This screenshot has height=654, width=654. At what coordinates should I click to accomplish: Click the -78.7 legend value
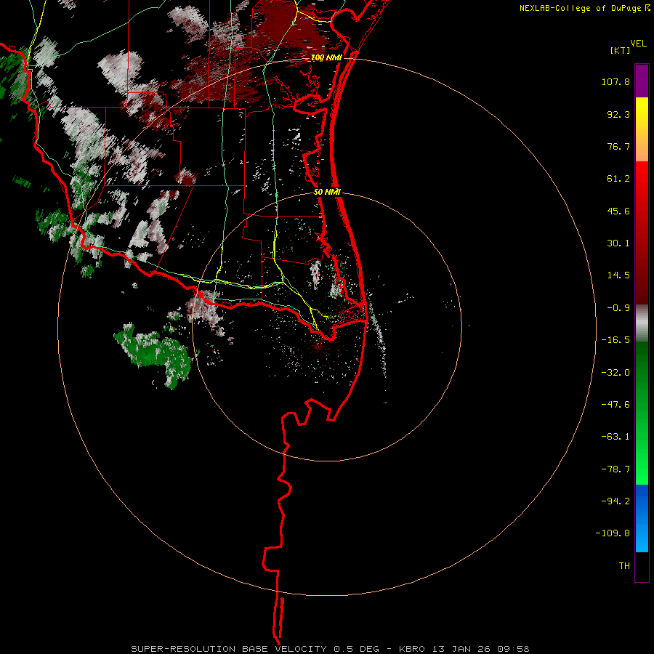click(615, 469)
